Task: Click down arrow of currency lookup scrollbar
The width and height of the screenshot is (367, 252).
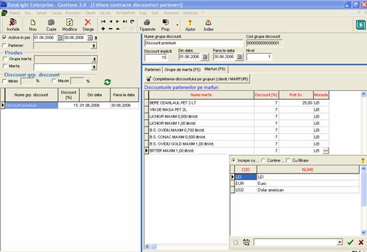Action: (364, 233)
